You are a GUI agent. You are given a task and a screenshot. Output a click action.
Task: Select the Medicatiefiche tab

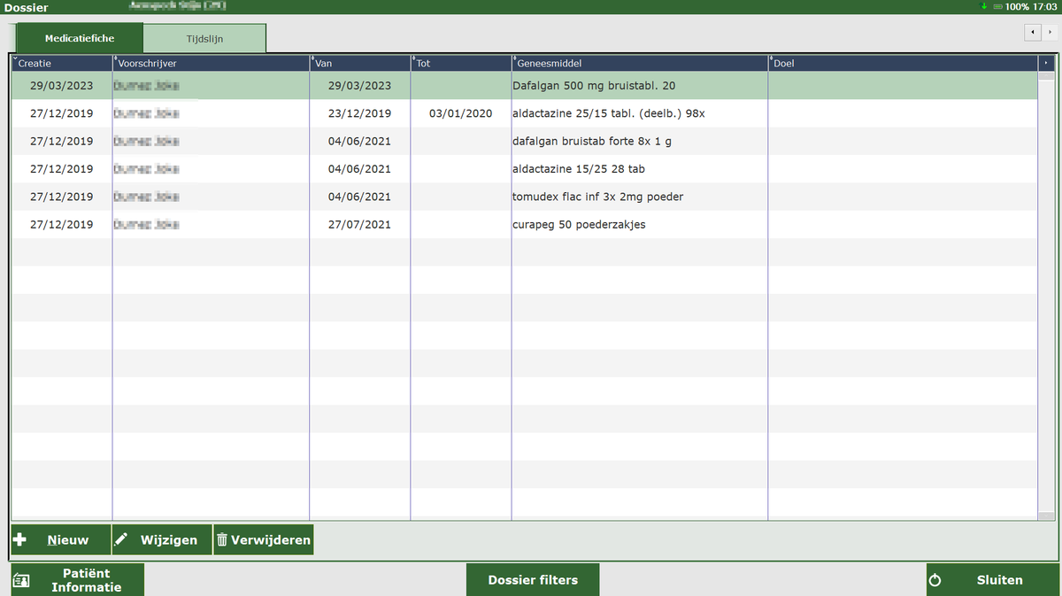click(x=80, y=39)
